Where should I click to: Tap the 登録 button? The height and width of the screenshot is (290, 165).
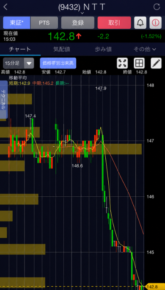pos(78,23)
